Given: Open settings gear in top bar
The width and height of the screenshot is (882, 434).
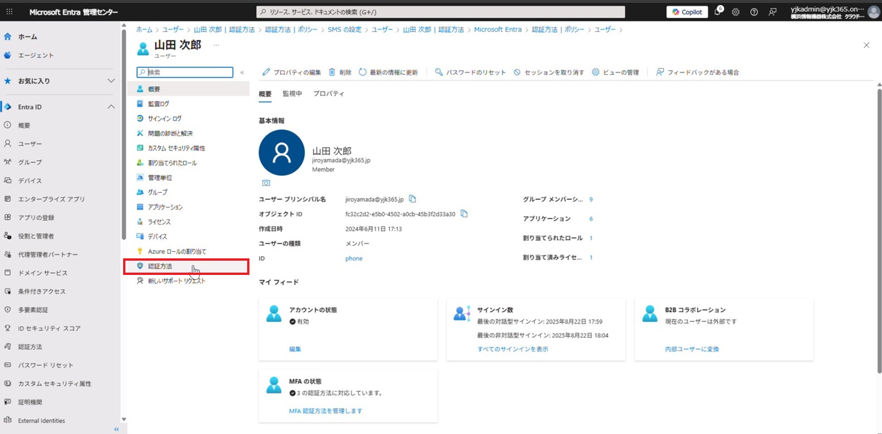Looking at the screenshot, I should [735, 12].
